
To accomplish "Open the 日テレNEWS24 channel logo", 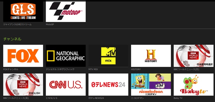I will click(108, 85).
